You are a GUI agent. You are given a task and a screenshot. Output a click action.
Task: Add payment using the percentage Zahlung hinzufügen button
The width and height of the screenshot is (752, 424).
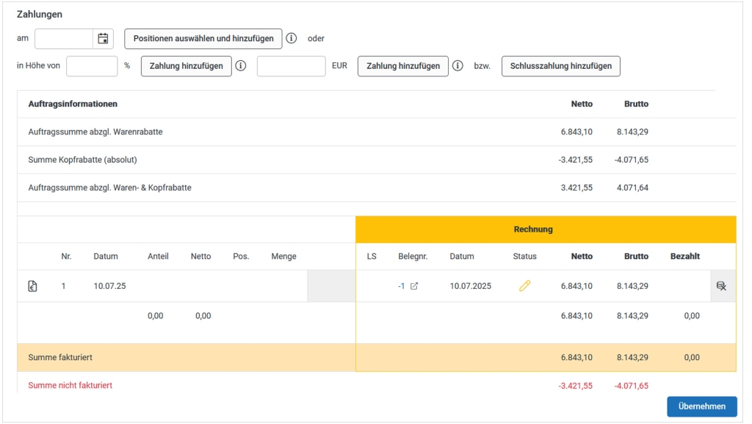pyautogui.click(x=187, y=66)
